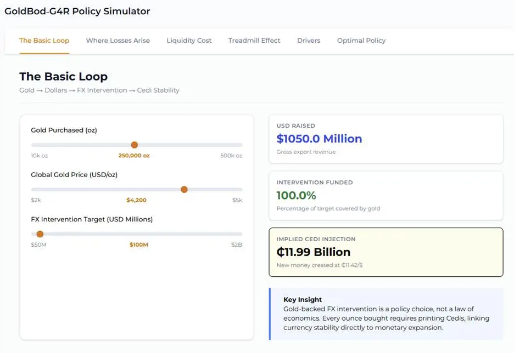Click the Intervention Funded 100.0% card

tap(386, 196)
